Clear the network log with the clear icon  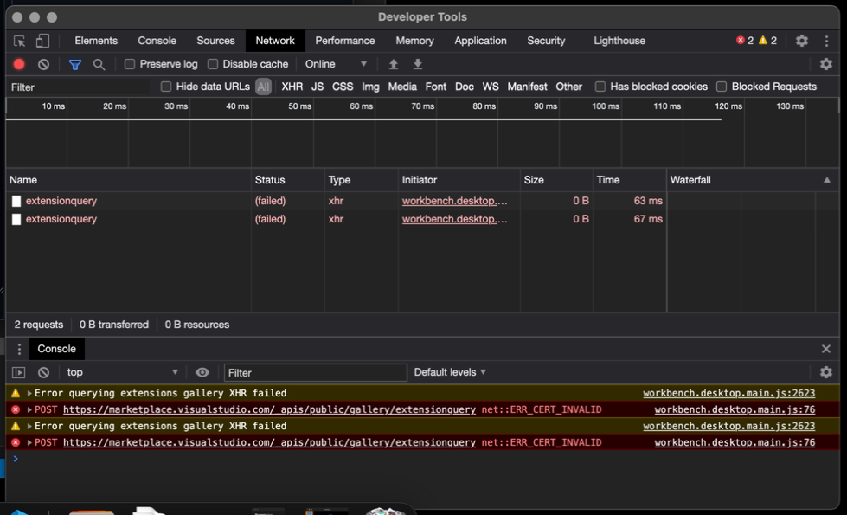43,64
